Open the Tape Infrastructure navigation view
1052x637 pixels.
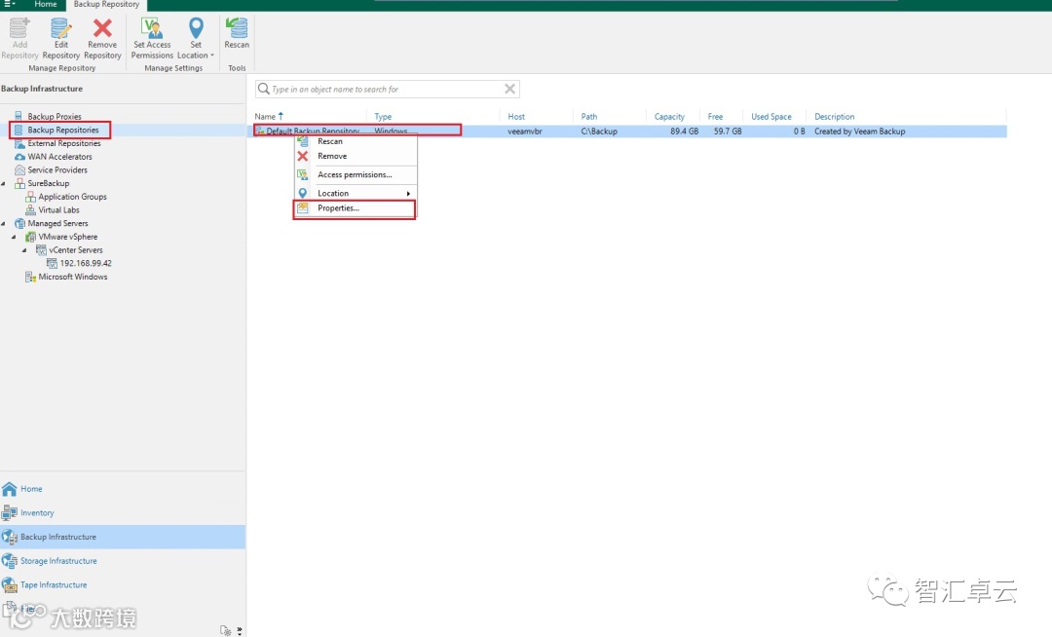[x=123, y=585]
